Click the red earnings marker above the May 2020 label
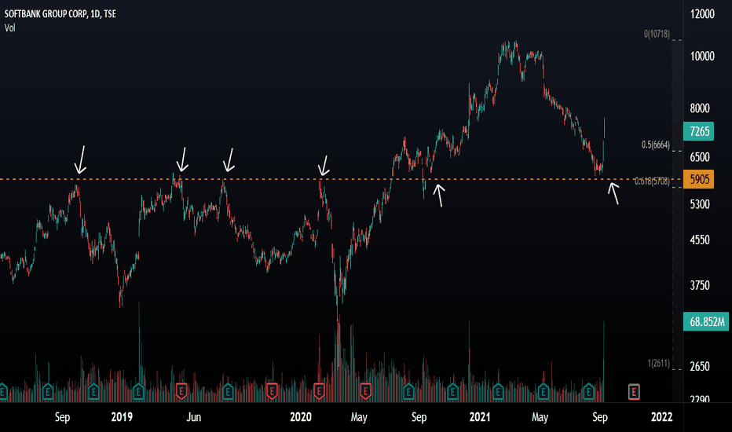The height and width of the screenshot is (432, 732). coord(365,391)
